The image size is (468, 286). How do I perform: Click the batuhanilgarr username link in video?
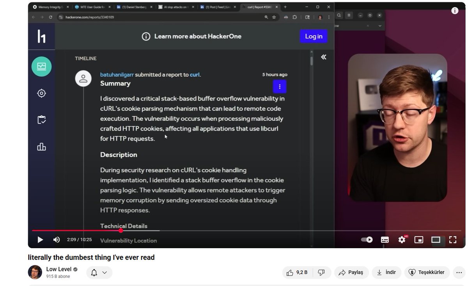[x=117, y=74]
